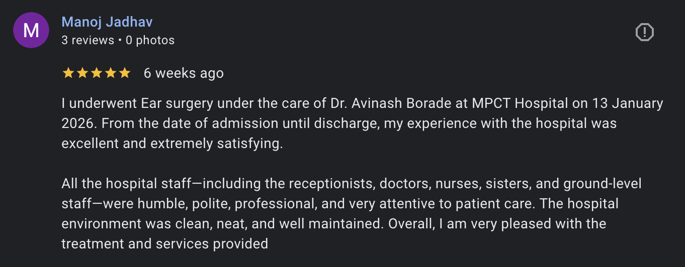This screenshot has width=685, height=267.
Task: Click the word 'ground-level' in the review
Action: 603,184
